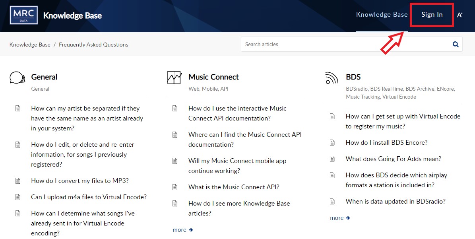Open 'What is the Music Connect API?'

pos(234,187)
